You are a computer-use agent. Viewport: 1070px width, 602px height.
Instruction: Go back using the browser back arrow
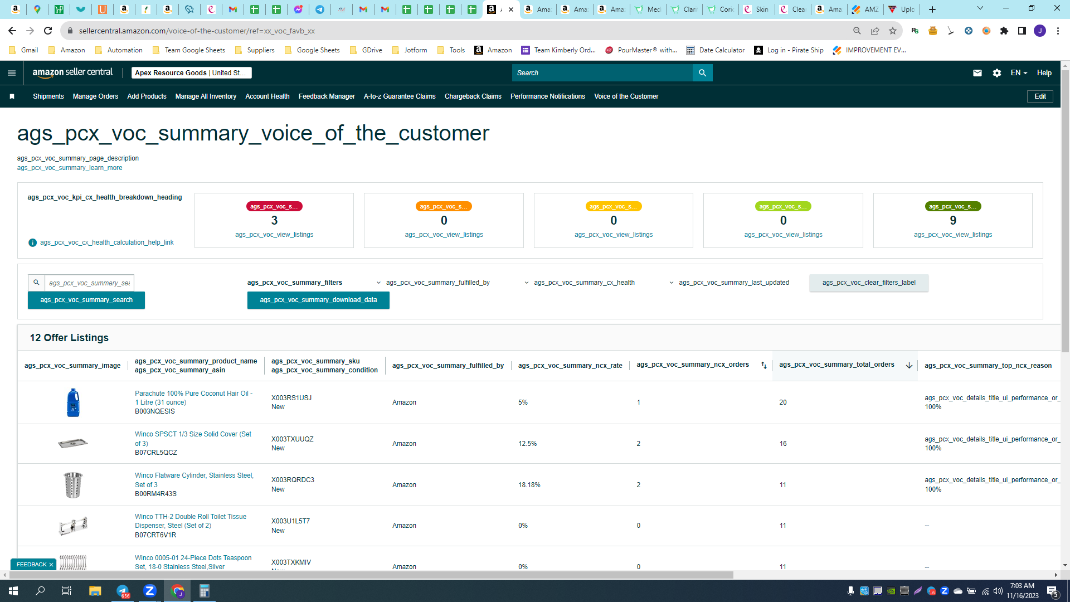coord(12,31)
